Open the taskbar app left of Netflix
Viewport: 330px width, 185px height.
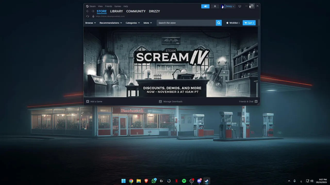pyautogui.click(x=169, y=181)
